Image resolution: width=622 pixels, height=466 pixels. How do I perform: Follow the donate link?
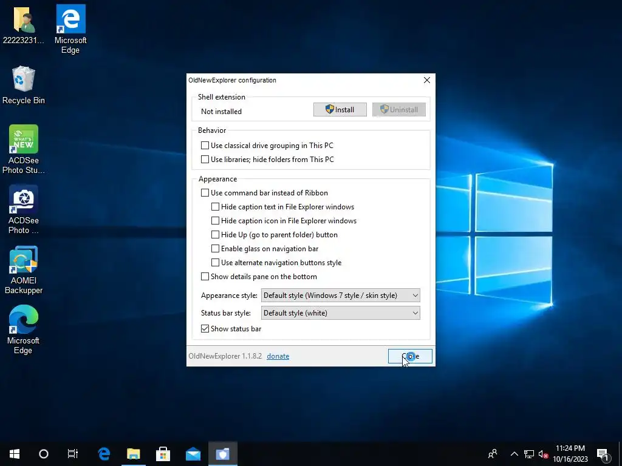pos(278,356)
